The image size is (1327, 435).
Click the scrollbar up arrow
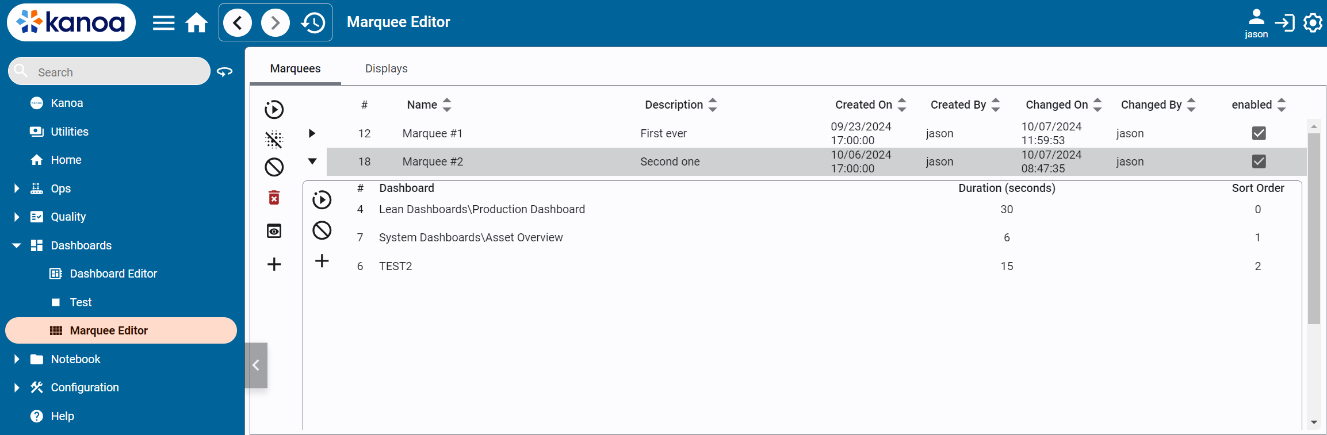[1314, 126]
